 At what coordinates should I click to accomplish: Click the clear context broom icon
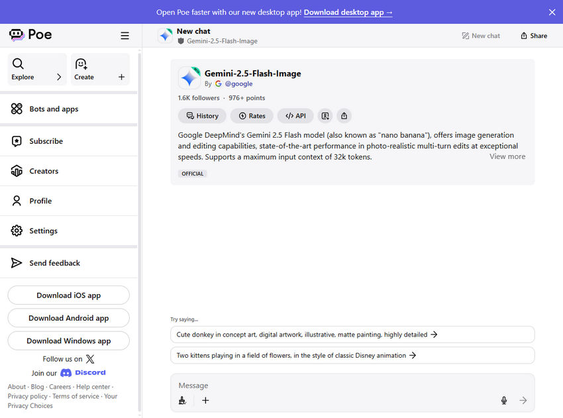pyautogui.click(x=183, y=400)
